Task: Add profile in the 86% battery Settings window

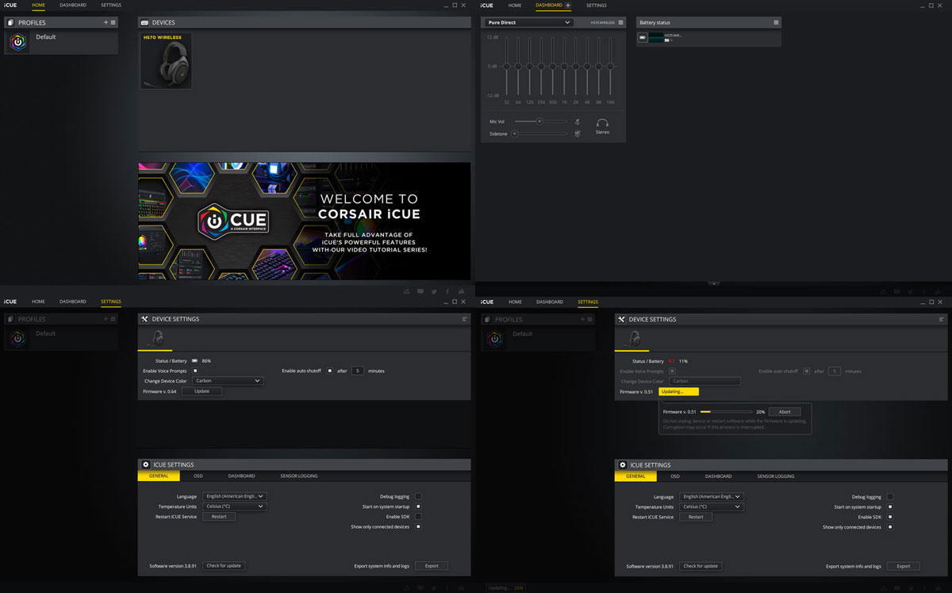Action: point(106,319)
